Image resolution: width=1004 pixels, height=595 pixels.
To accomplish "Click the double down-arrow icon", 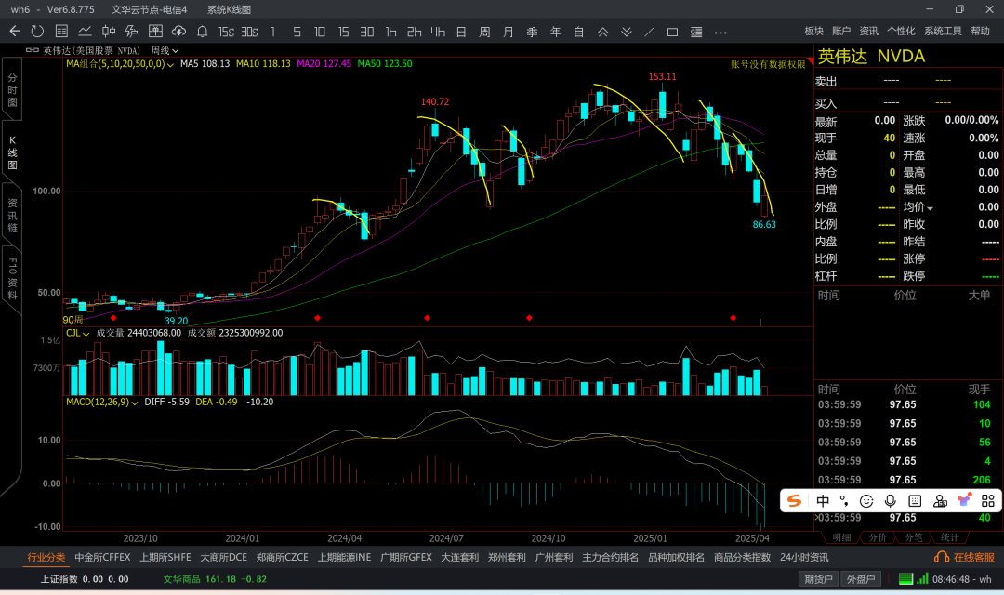I will click(627, 32).
